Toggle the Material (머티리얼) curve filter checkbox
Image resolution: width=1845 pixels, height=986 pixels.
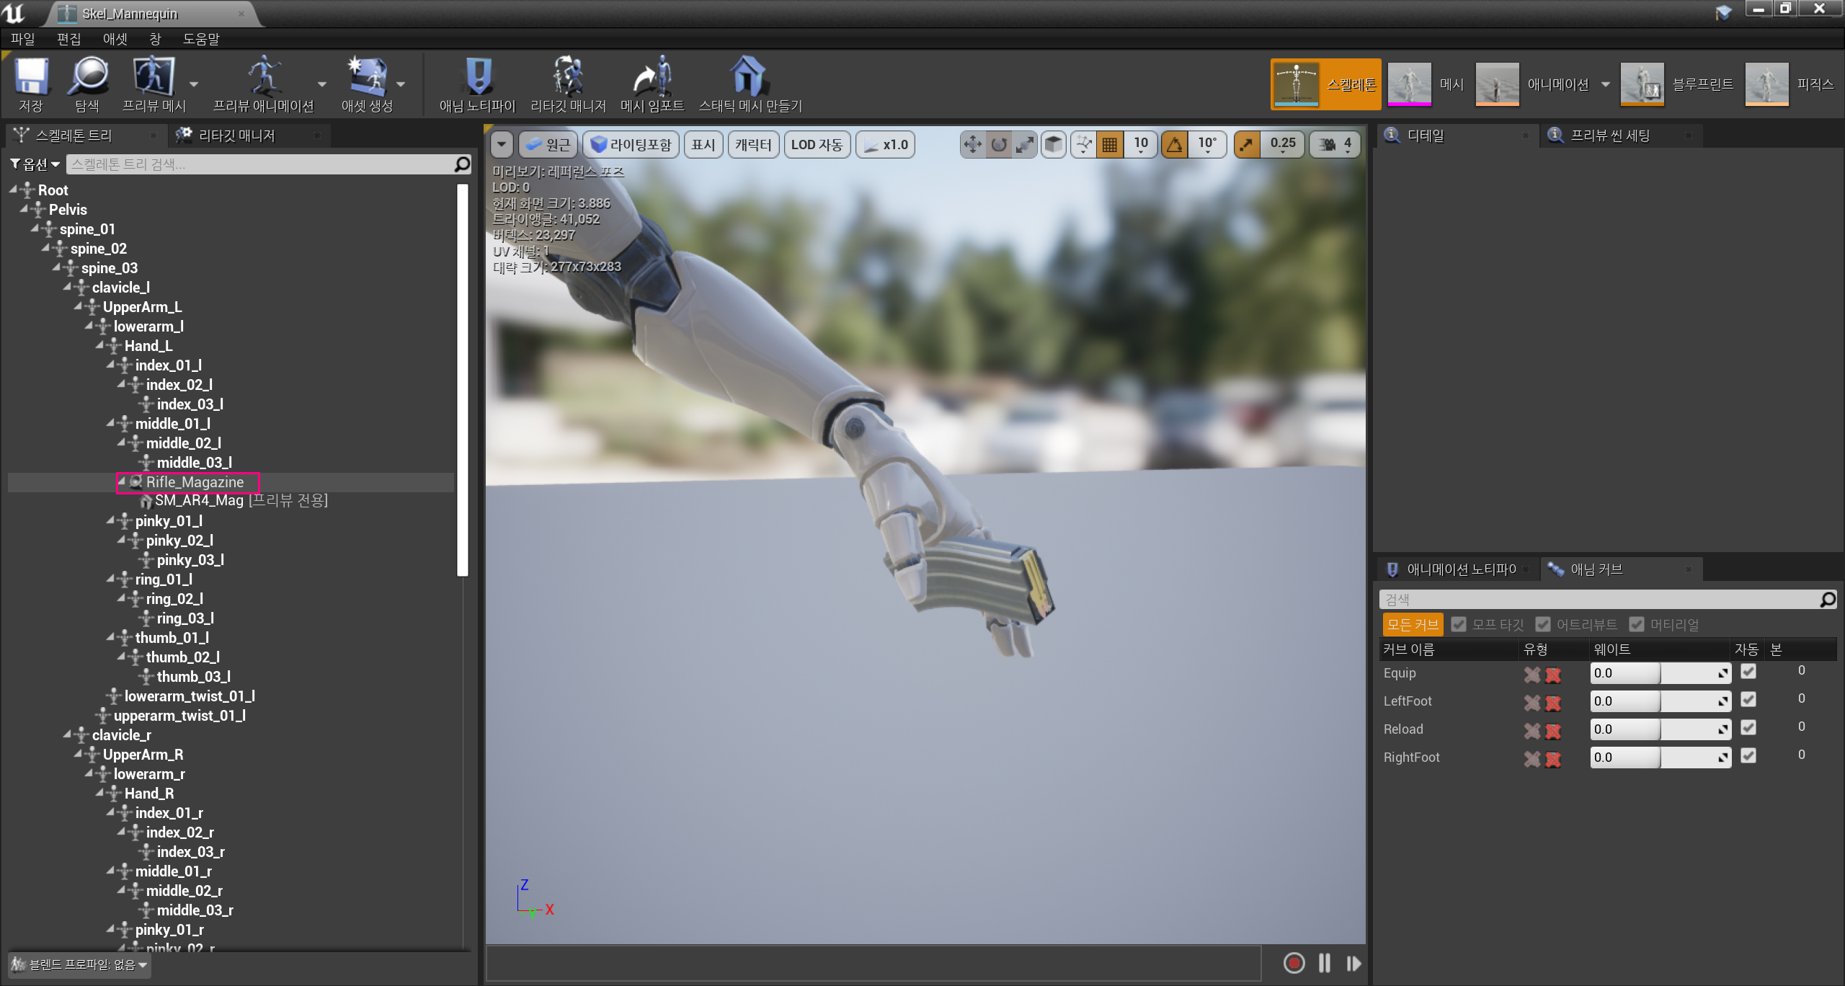coord(1637,624)
